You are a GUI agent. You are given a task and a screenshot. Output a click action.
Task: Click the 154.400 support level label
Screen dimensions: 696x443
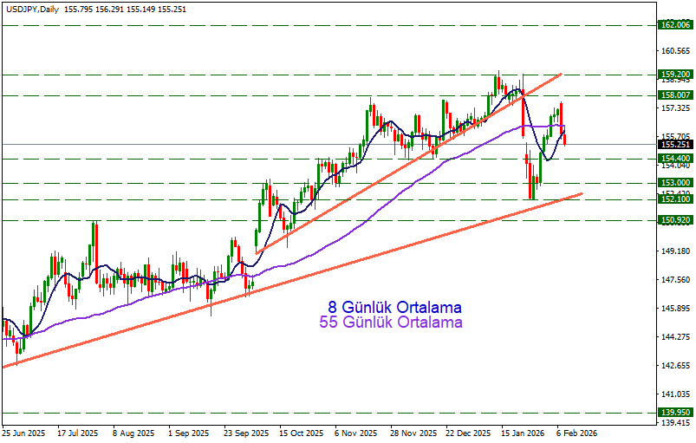point(674,159)
